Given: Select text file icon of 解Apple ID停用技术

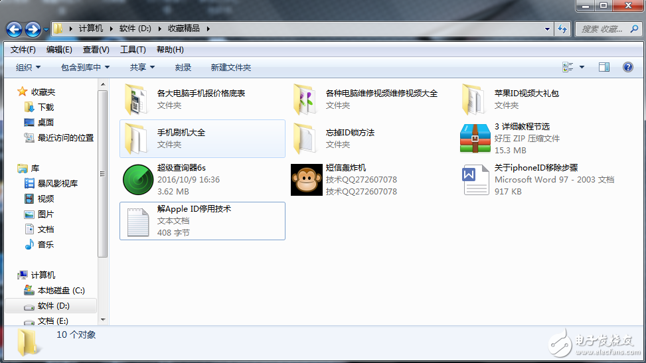Looking at the screenshot, I should click(138, 222).
